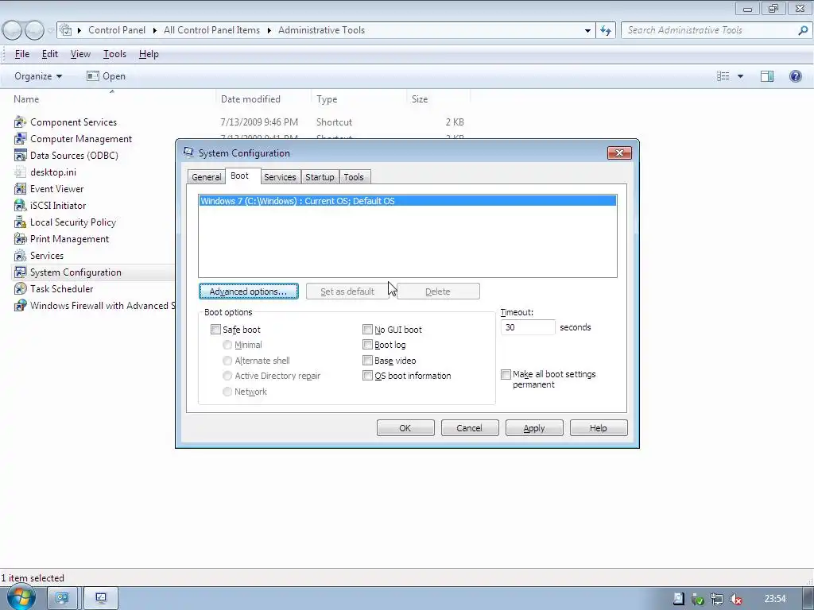
Task: Choose Active Directory repair radio button
Action: [x=227, y=376]
